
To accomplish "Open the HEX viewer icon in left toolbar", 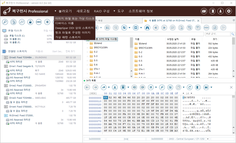I will tap(39, 22).
